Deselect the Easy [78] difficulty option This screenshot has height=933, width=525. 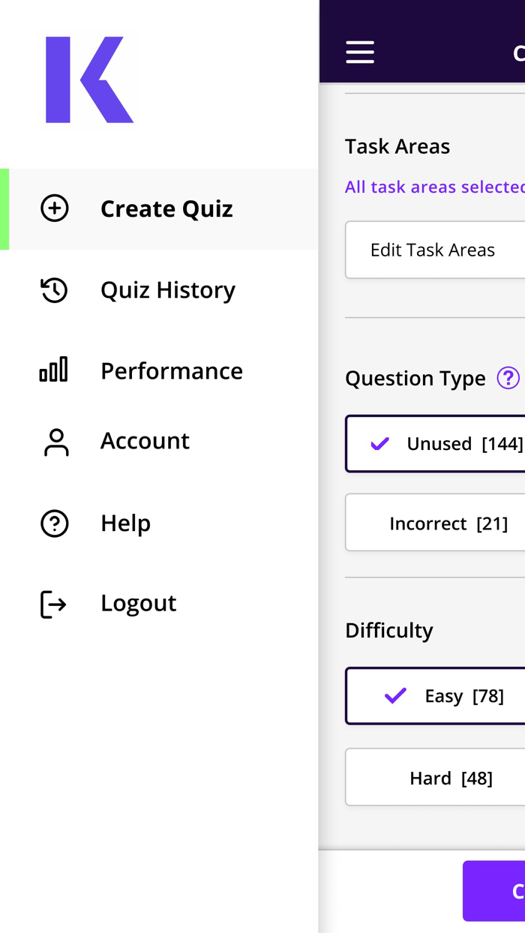435,695
